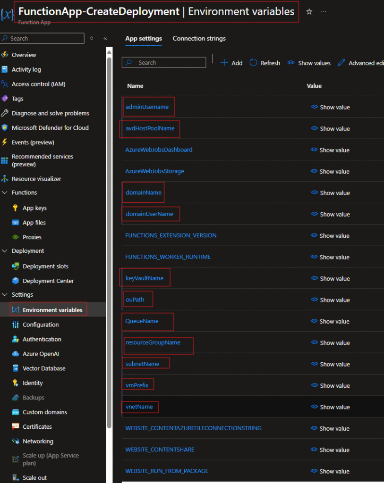Open the resourceGroupName setting
Image resolution: width=384 pixels, height=483 pixels.
point(153,342)
